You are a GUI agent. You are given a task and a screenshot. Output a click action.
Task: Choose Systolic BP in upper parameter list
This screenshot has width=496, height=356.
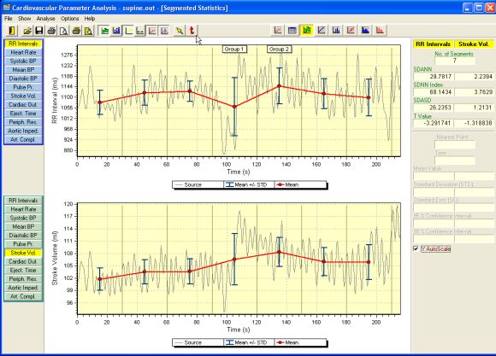click(23, 61)
